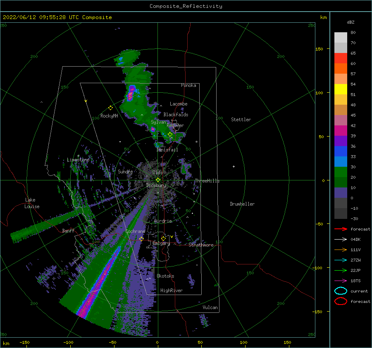Click the Innisfail city label
The image size is (372, 348).
coord(167,150)
